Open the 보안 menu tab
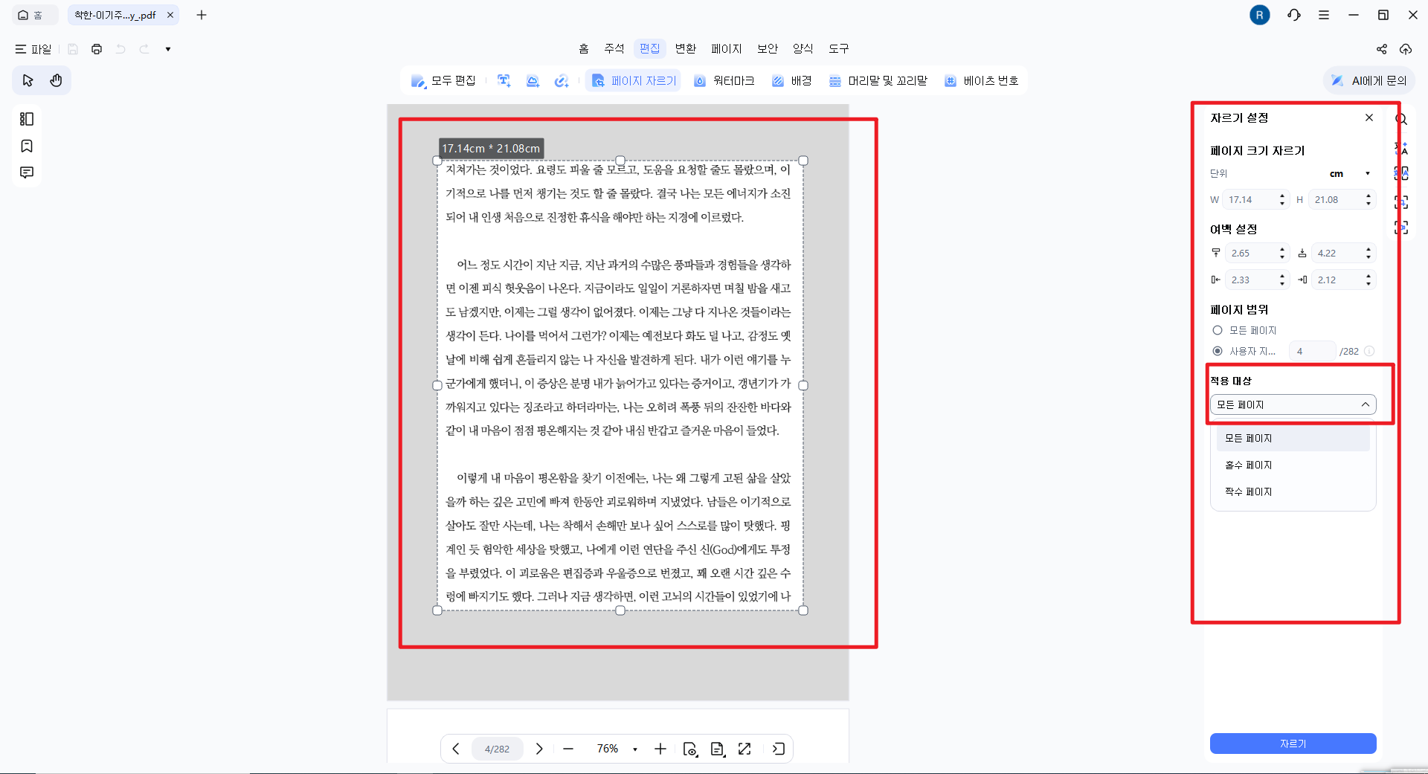The height and width of the screenshot is (774, 1428). tap(768, 48)
